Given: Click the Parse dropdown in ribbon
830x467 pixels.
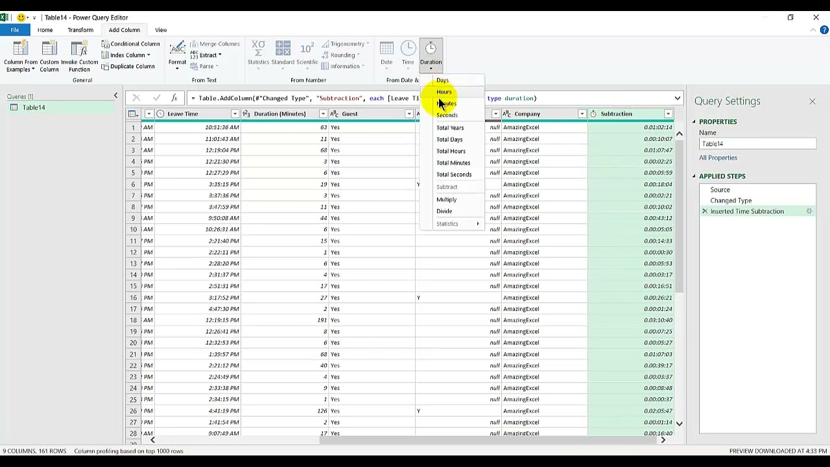Looking at the screenshot, I should (205, 66).
